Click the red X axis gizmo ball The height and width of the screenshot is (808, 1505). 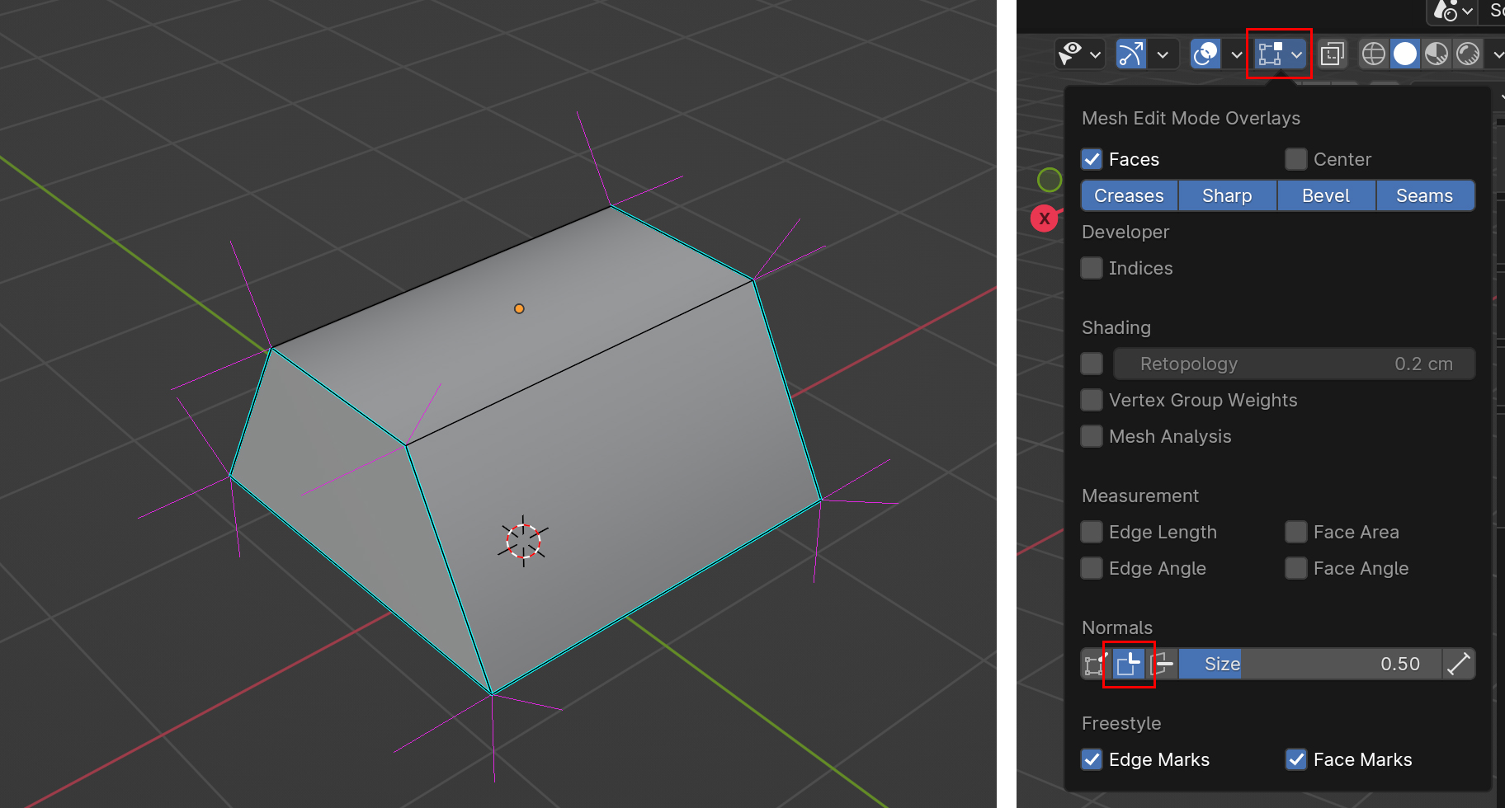pos(1045,218)
